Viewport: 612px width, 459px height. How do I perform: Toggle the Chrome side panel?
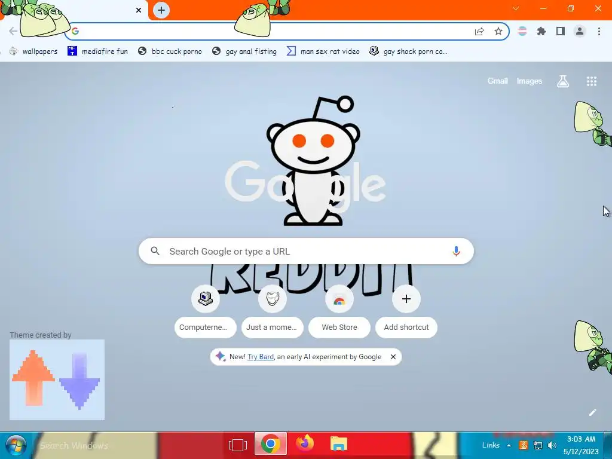561,31
